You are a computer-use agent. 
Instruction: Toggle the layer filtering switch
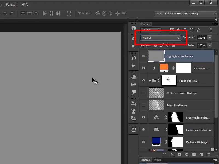point(211,30)
